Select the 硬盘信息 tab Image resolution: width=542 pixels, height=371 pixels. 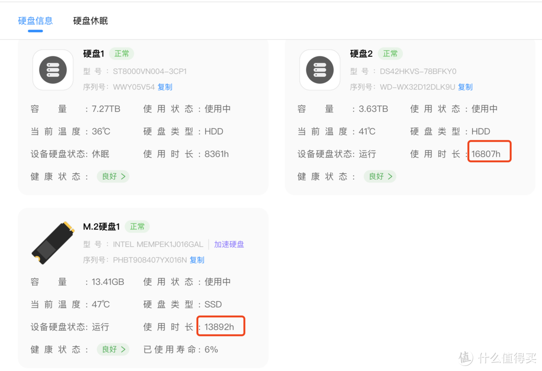[x=35, y=21]
